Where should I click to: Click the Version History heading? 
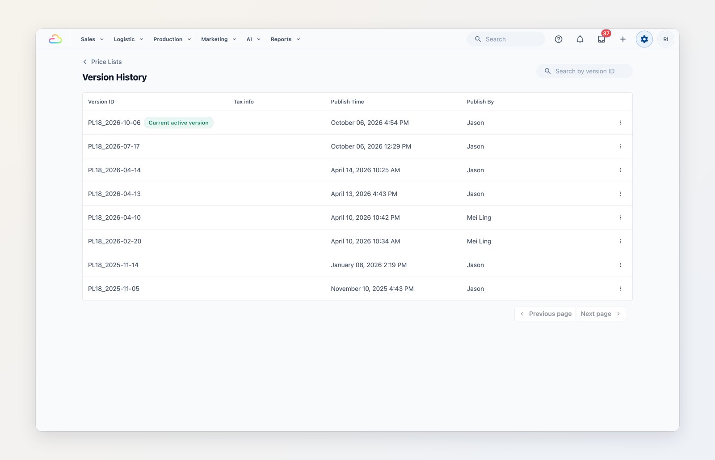[114, 77]
